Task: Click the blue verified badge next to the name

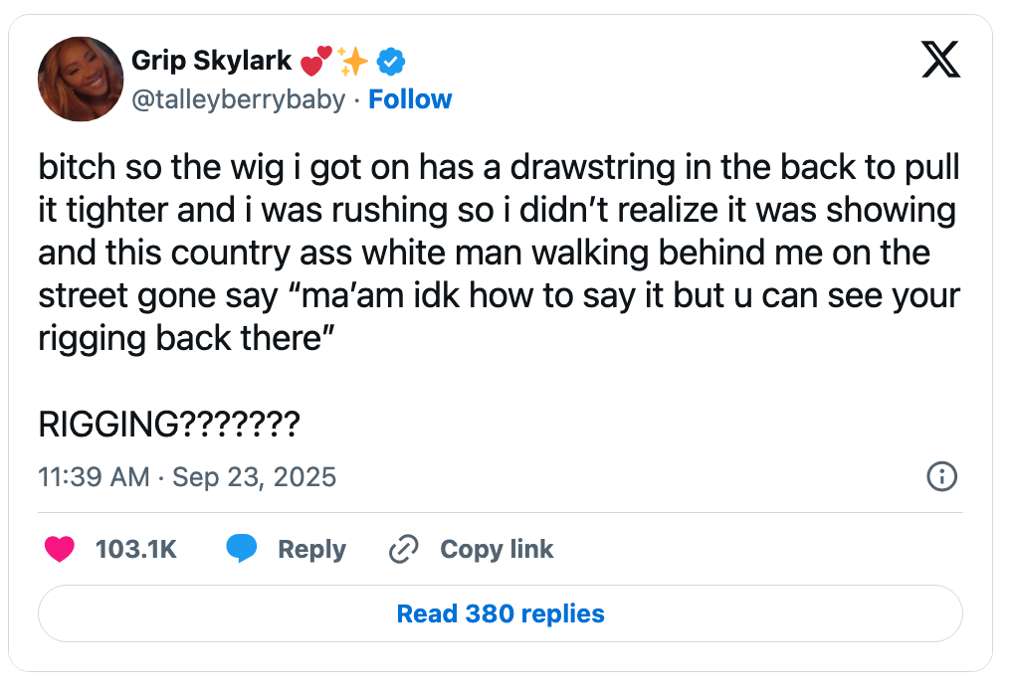Action: 390,60
